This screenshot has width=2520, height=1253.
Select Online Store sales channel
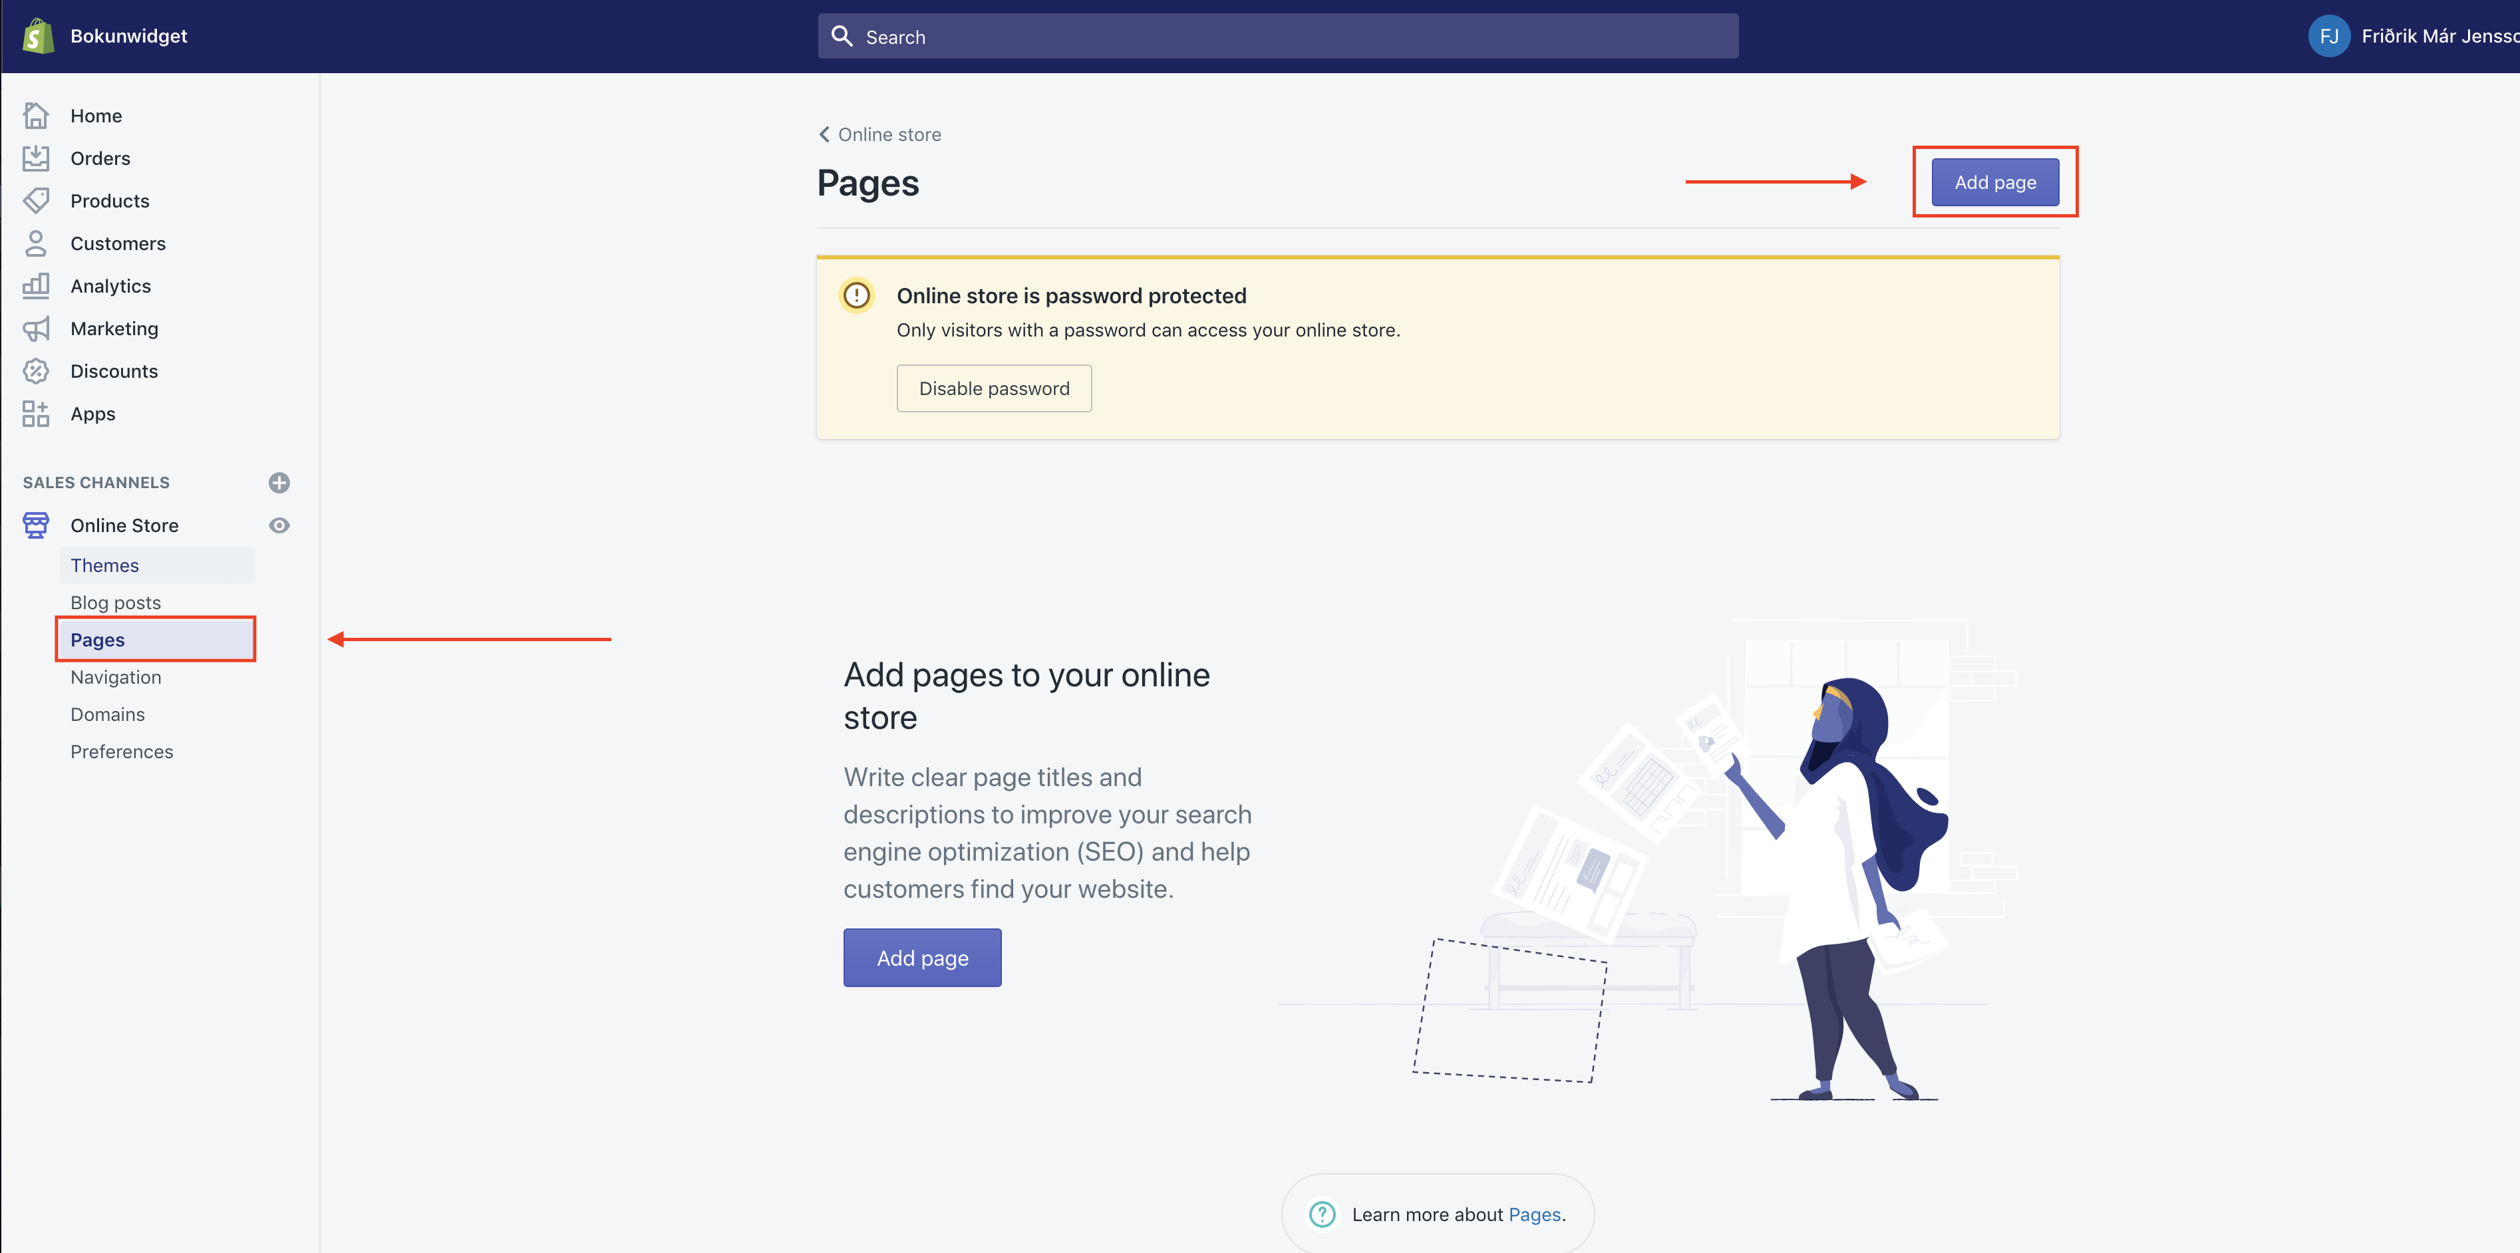(124, 525)
